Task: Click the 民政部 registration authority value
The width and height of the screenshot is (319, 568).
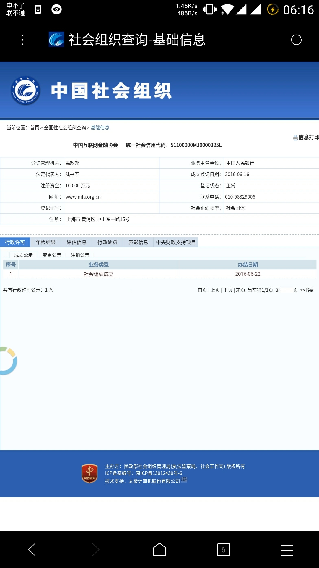Action: point(72,163)
